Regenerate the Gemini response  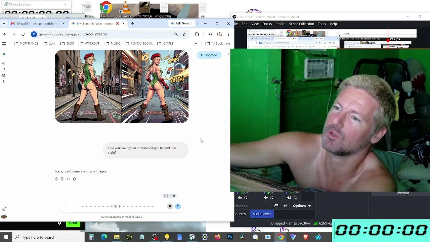pyautogui.click(x=68, y=179)
